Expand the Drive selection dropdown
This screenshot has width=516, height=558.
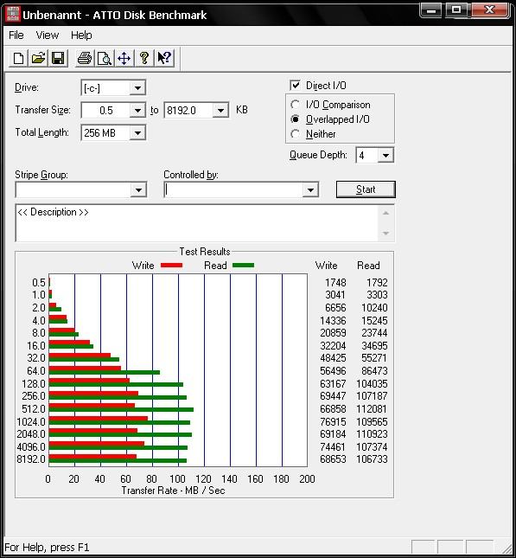pyautogui.click(x=137, y=88)
